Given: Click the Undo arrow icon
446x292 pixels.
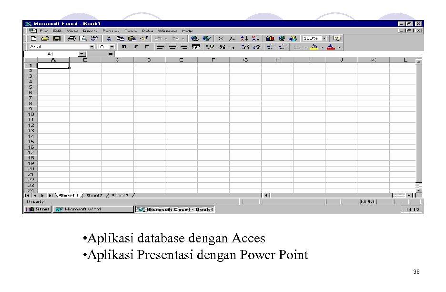Looking at the screenshot, I should (158, 39).
